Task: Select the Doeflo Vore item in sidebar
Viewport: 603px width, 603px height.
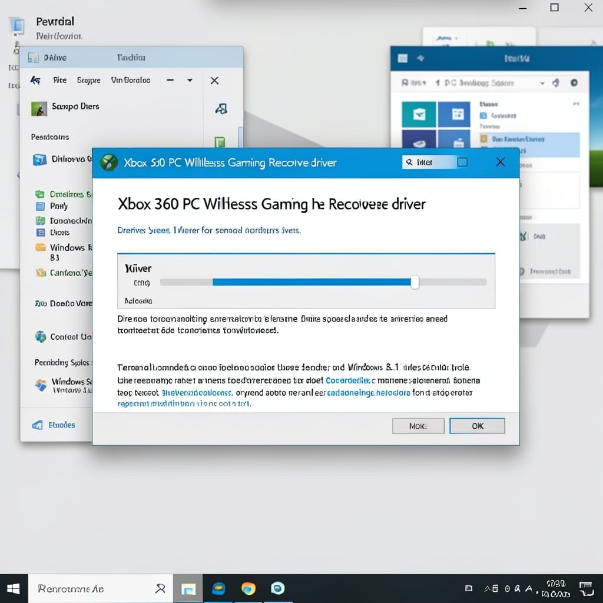Action: click(x=64, y=303)
